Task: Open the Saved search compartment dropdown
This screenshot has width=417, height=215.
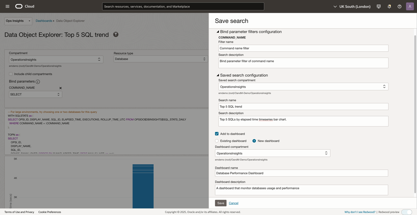Action: 303,87
